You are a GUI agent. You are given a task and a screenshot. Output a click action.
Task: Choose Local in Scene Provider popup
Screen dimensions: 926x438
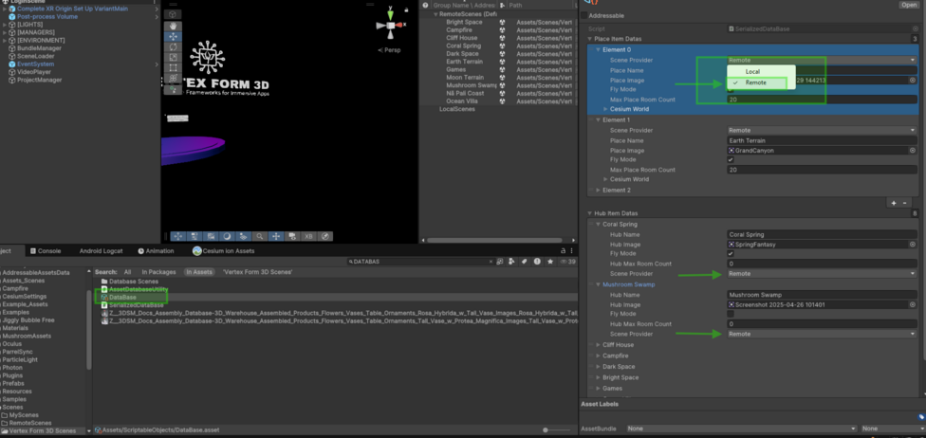click(x=752, y=71)
